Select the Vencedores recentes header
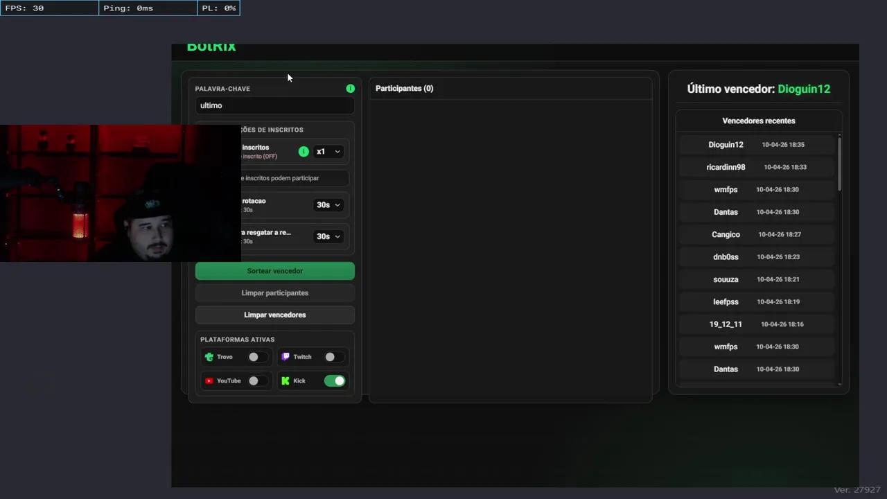Image resolution: width=887 pixels, height=499 pixels. pyautogui.click(x=758, y=121)
